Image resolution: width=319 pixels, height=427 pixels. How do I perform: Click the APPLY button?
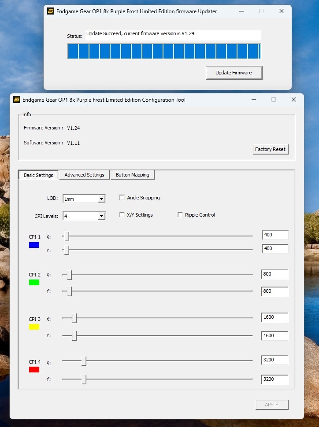click(x=272, y=405)
